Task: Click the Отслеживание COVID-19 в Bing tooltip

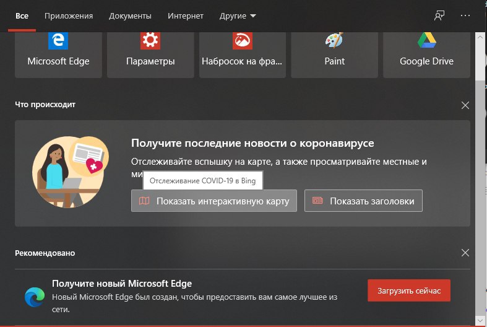Action: click(203, 181)
